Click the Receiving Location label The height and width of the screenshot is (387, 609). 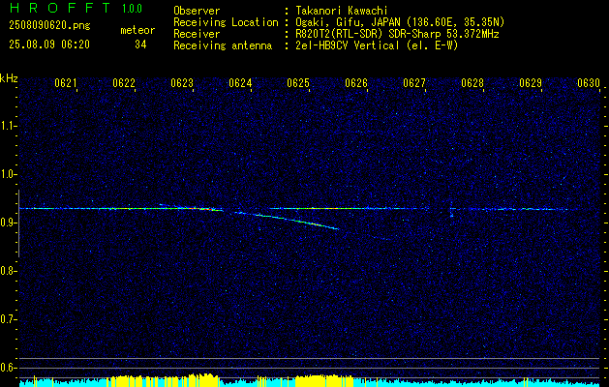click(x=226, y=22)
